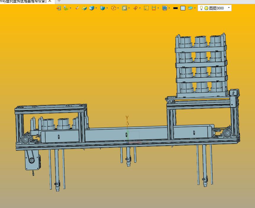Open a new tab with the plus button
255x208 pixels.
click(x=59, y=1)
